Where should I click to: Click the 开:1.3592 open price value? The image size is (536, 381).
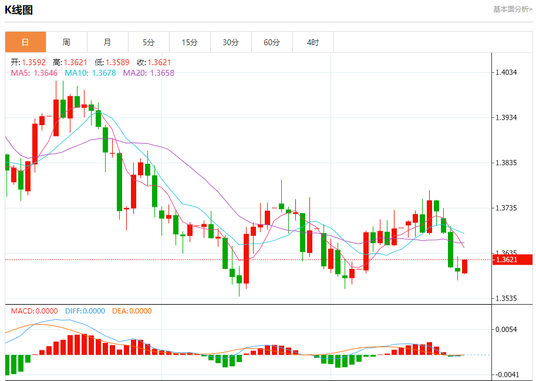28,62
